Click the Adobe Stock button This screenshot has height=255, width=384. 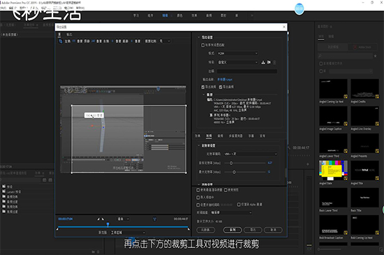click(x=362, y=47)
